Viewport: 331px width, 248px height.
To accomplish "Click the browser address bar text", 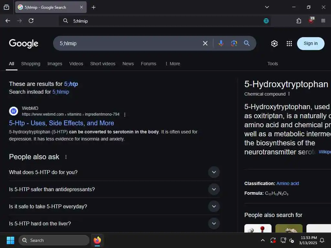I will point(80,21).
